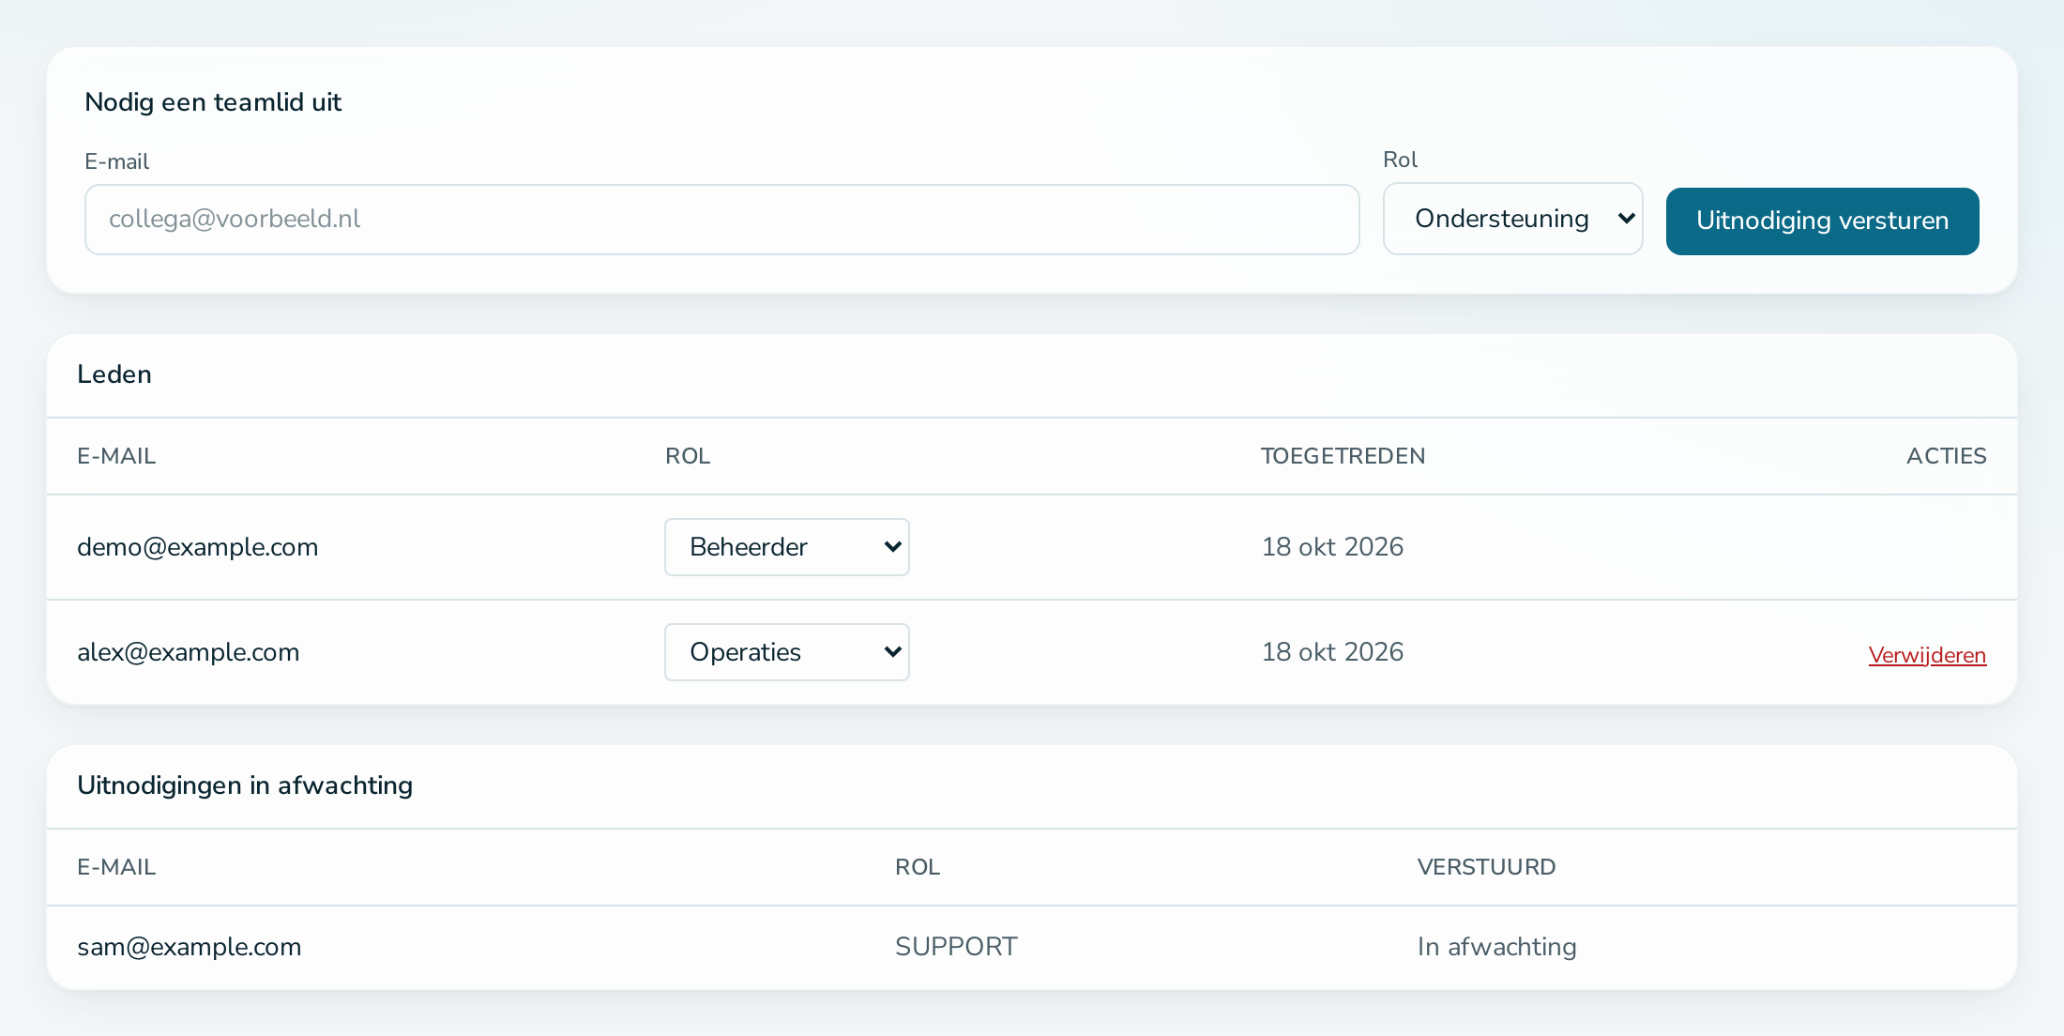
Task: Click the 18 okt 2026 date for demo@example.com
Action: (1332, 547)
